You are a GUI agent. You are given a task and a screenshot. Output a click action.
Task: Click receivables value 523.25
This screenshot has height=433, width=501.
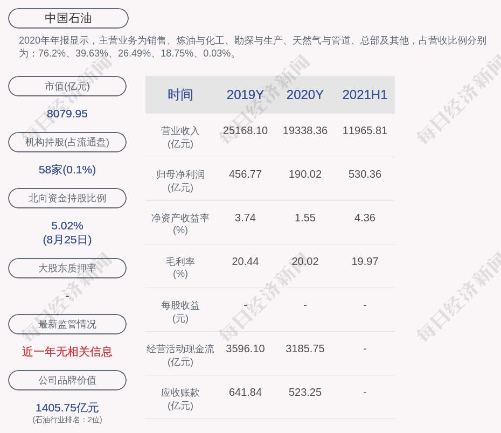pyautogui.click(x=305, y=392)
